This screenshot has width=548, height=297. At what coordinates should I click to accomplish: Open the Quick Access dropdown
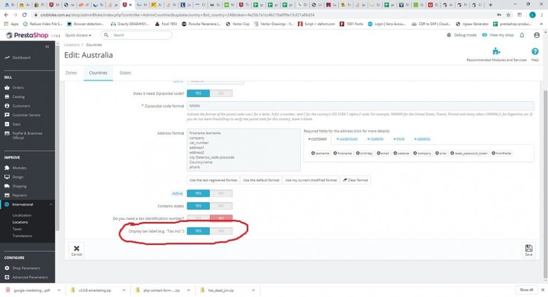pyautogui.click(x=78, y=35)
